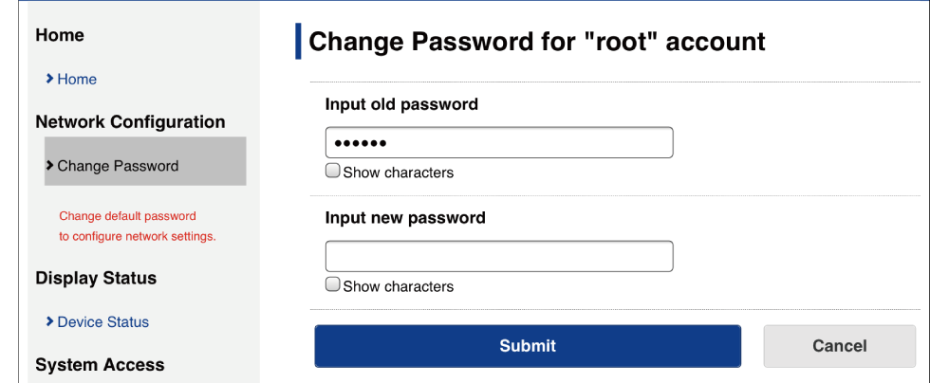This screenshot has height=383, width=949.
Task: Click the chevron icon beside Device Status
Action: [x=49, y=322]
